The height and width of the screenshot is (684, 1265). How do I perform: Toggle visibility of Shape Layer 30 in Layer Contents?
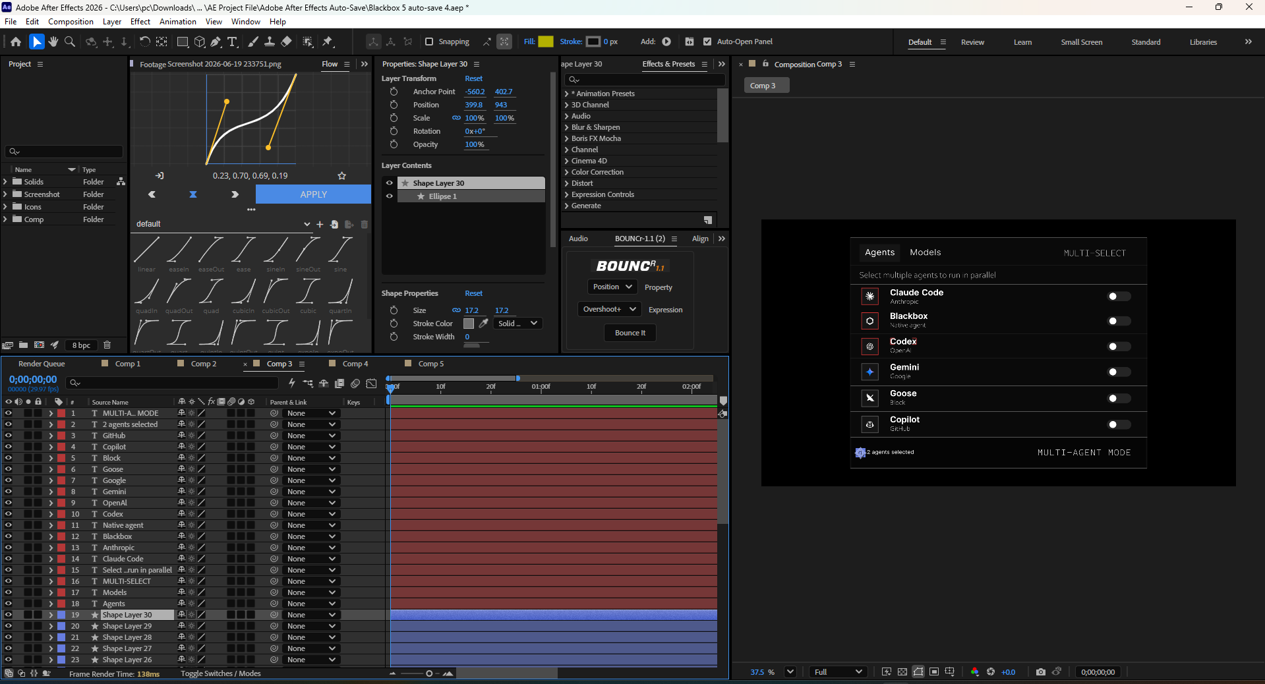pyautogui.click(x=390, y=183)
